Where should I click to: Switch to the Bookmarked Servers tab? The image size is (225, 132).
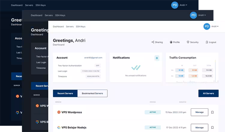92,93
